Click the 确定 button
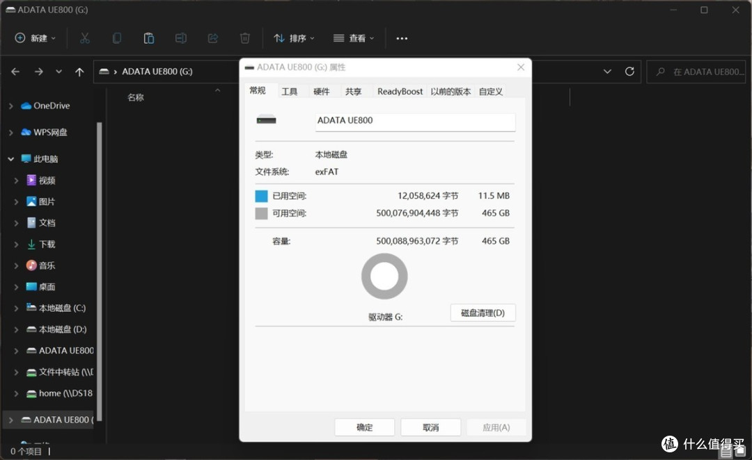Viewport: 752px width, 460px height. [364, 427]
